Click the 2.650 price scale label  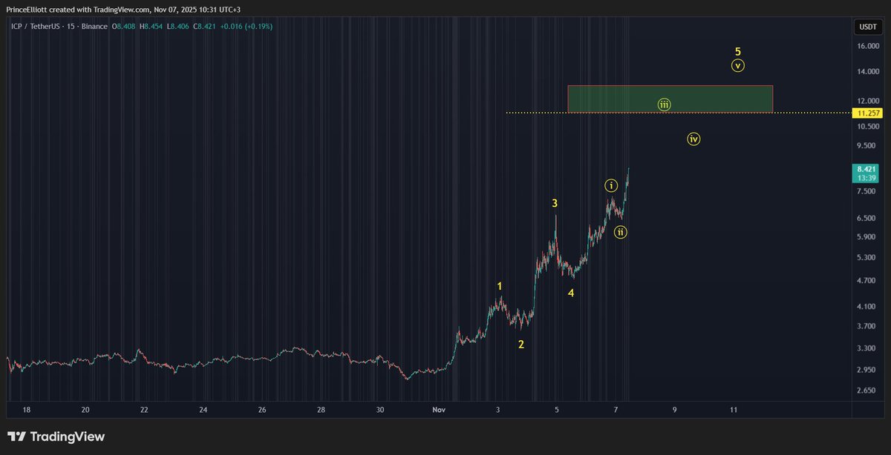pos(867,391)
